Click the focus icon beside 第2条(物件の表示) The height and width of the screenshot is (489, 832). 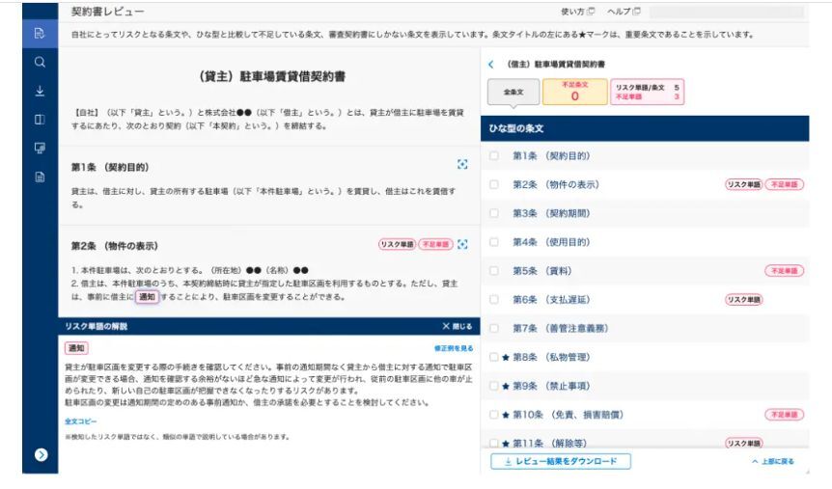click(x=462, y=245)
